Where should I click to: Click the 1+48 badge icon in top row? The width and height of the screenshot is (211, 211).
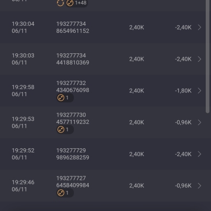click(x=70, y=3)
